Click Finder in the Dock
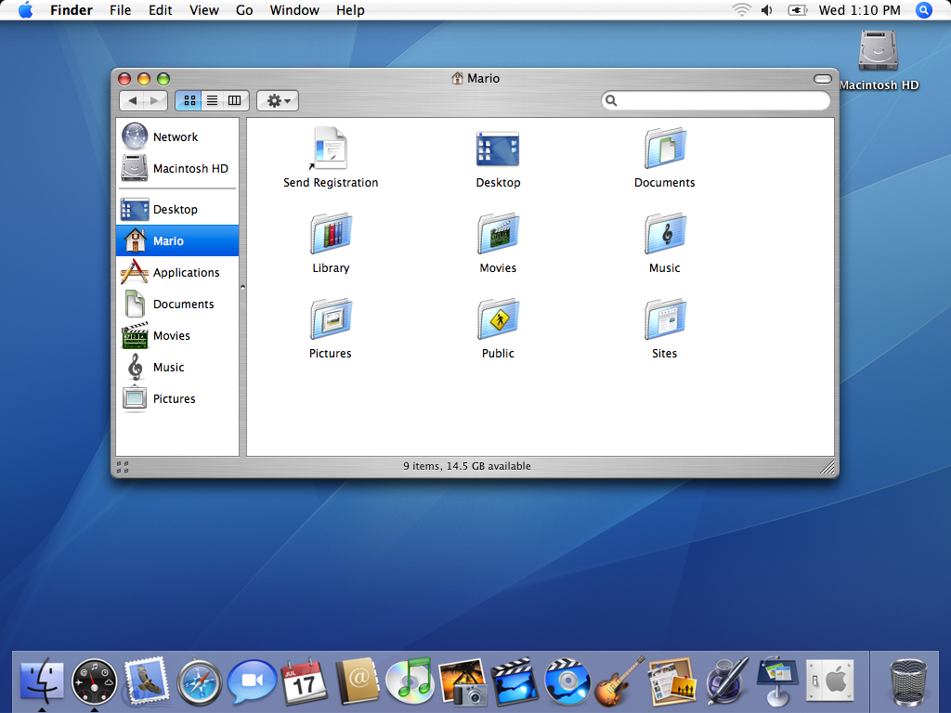The width and height of the screenshot is (951, 713). [42, 681]
